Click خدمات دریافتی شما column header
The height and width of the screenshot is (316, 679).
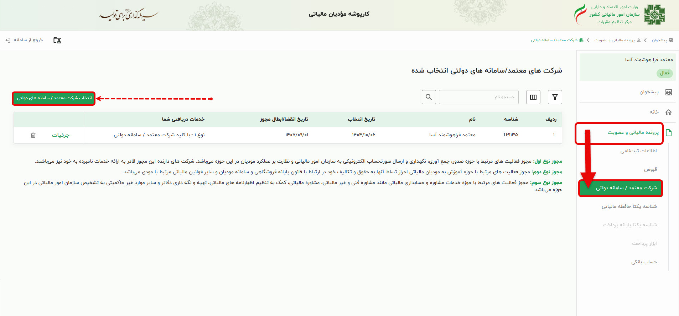[x=183, y=119]
